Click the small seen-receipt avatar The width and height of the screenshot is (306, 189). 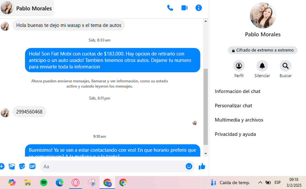tap(194, 123)
